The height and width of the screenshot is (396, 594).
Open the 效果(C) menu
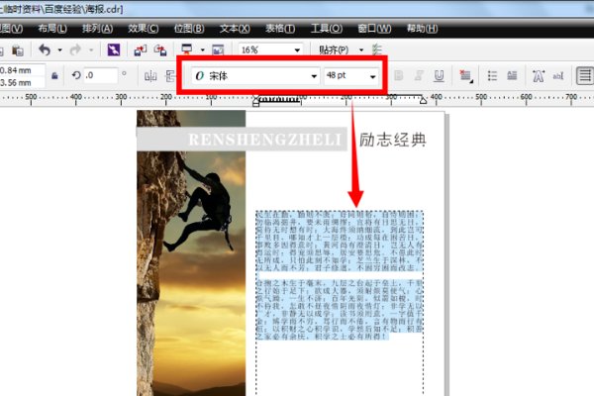point(144,29)
